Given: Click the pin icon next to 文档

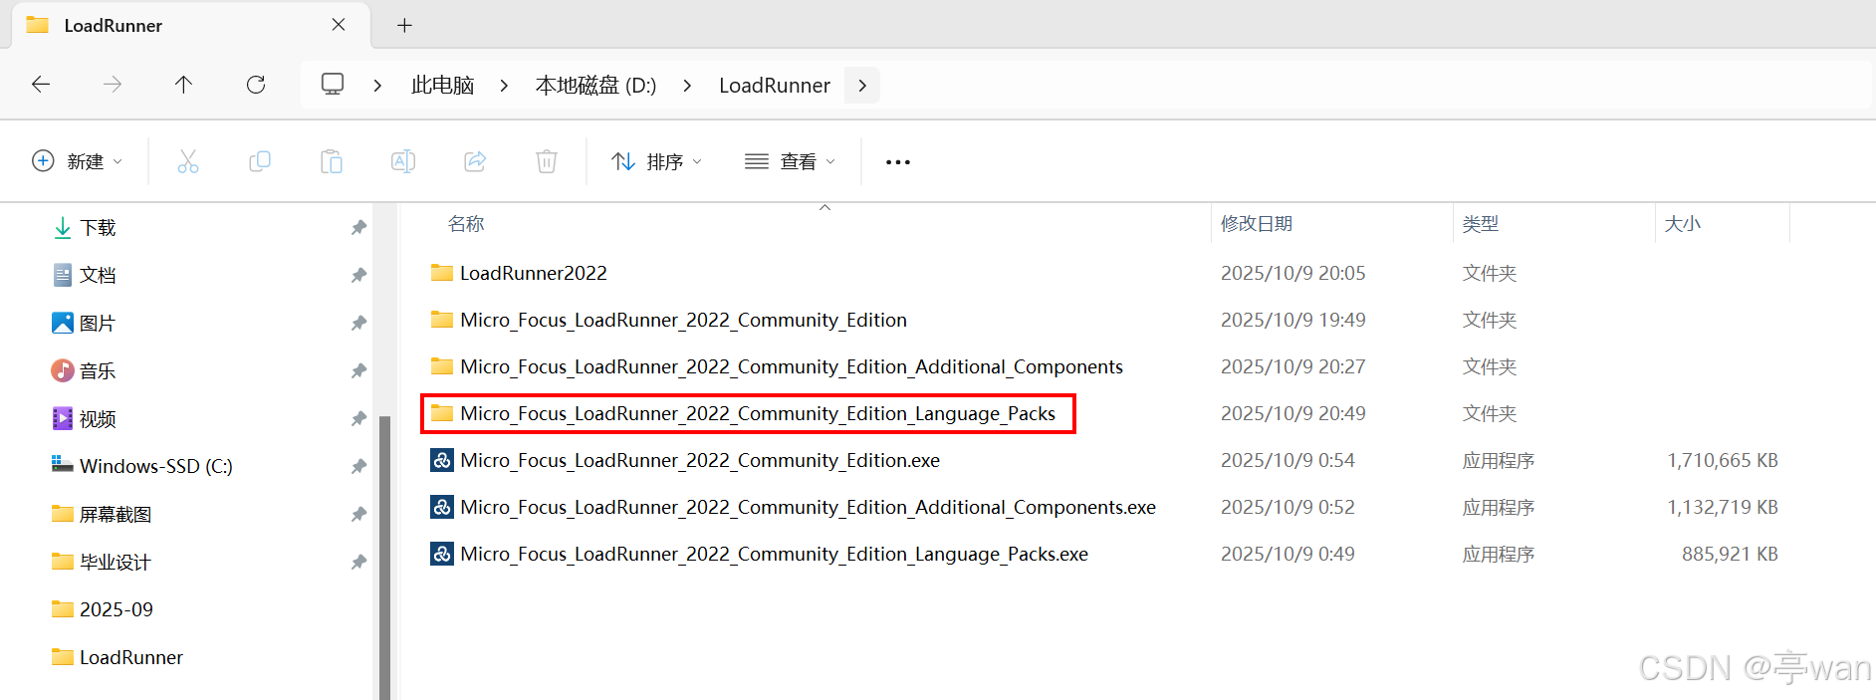Looking at the screenshot, I should coord(358,276).
